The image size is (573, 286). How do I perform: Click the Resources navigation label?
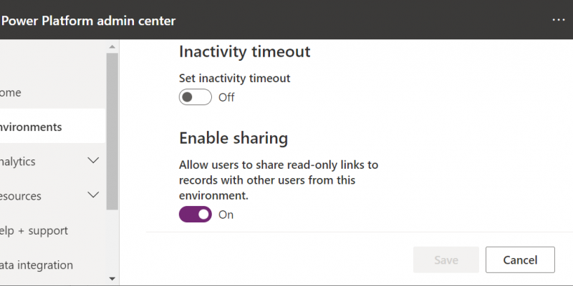coord(21,196)
